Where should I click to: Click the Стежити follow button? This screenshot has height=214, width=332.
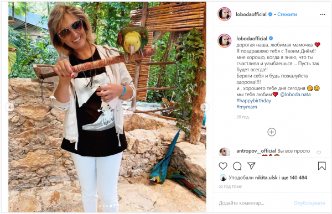click(287, 14)
